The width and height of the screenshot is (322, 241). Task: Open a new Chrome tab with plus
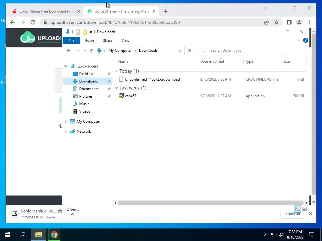click(x=166, y=11)
